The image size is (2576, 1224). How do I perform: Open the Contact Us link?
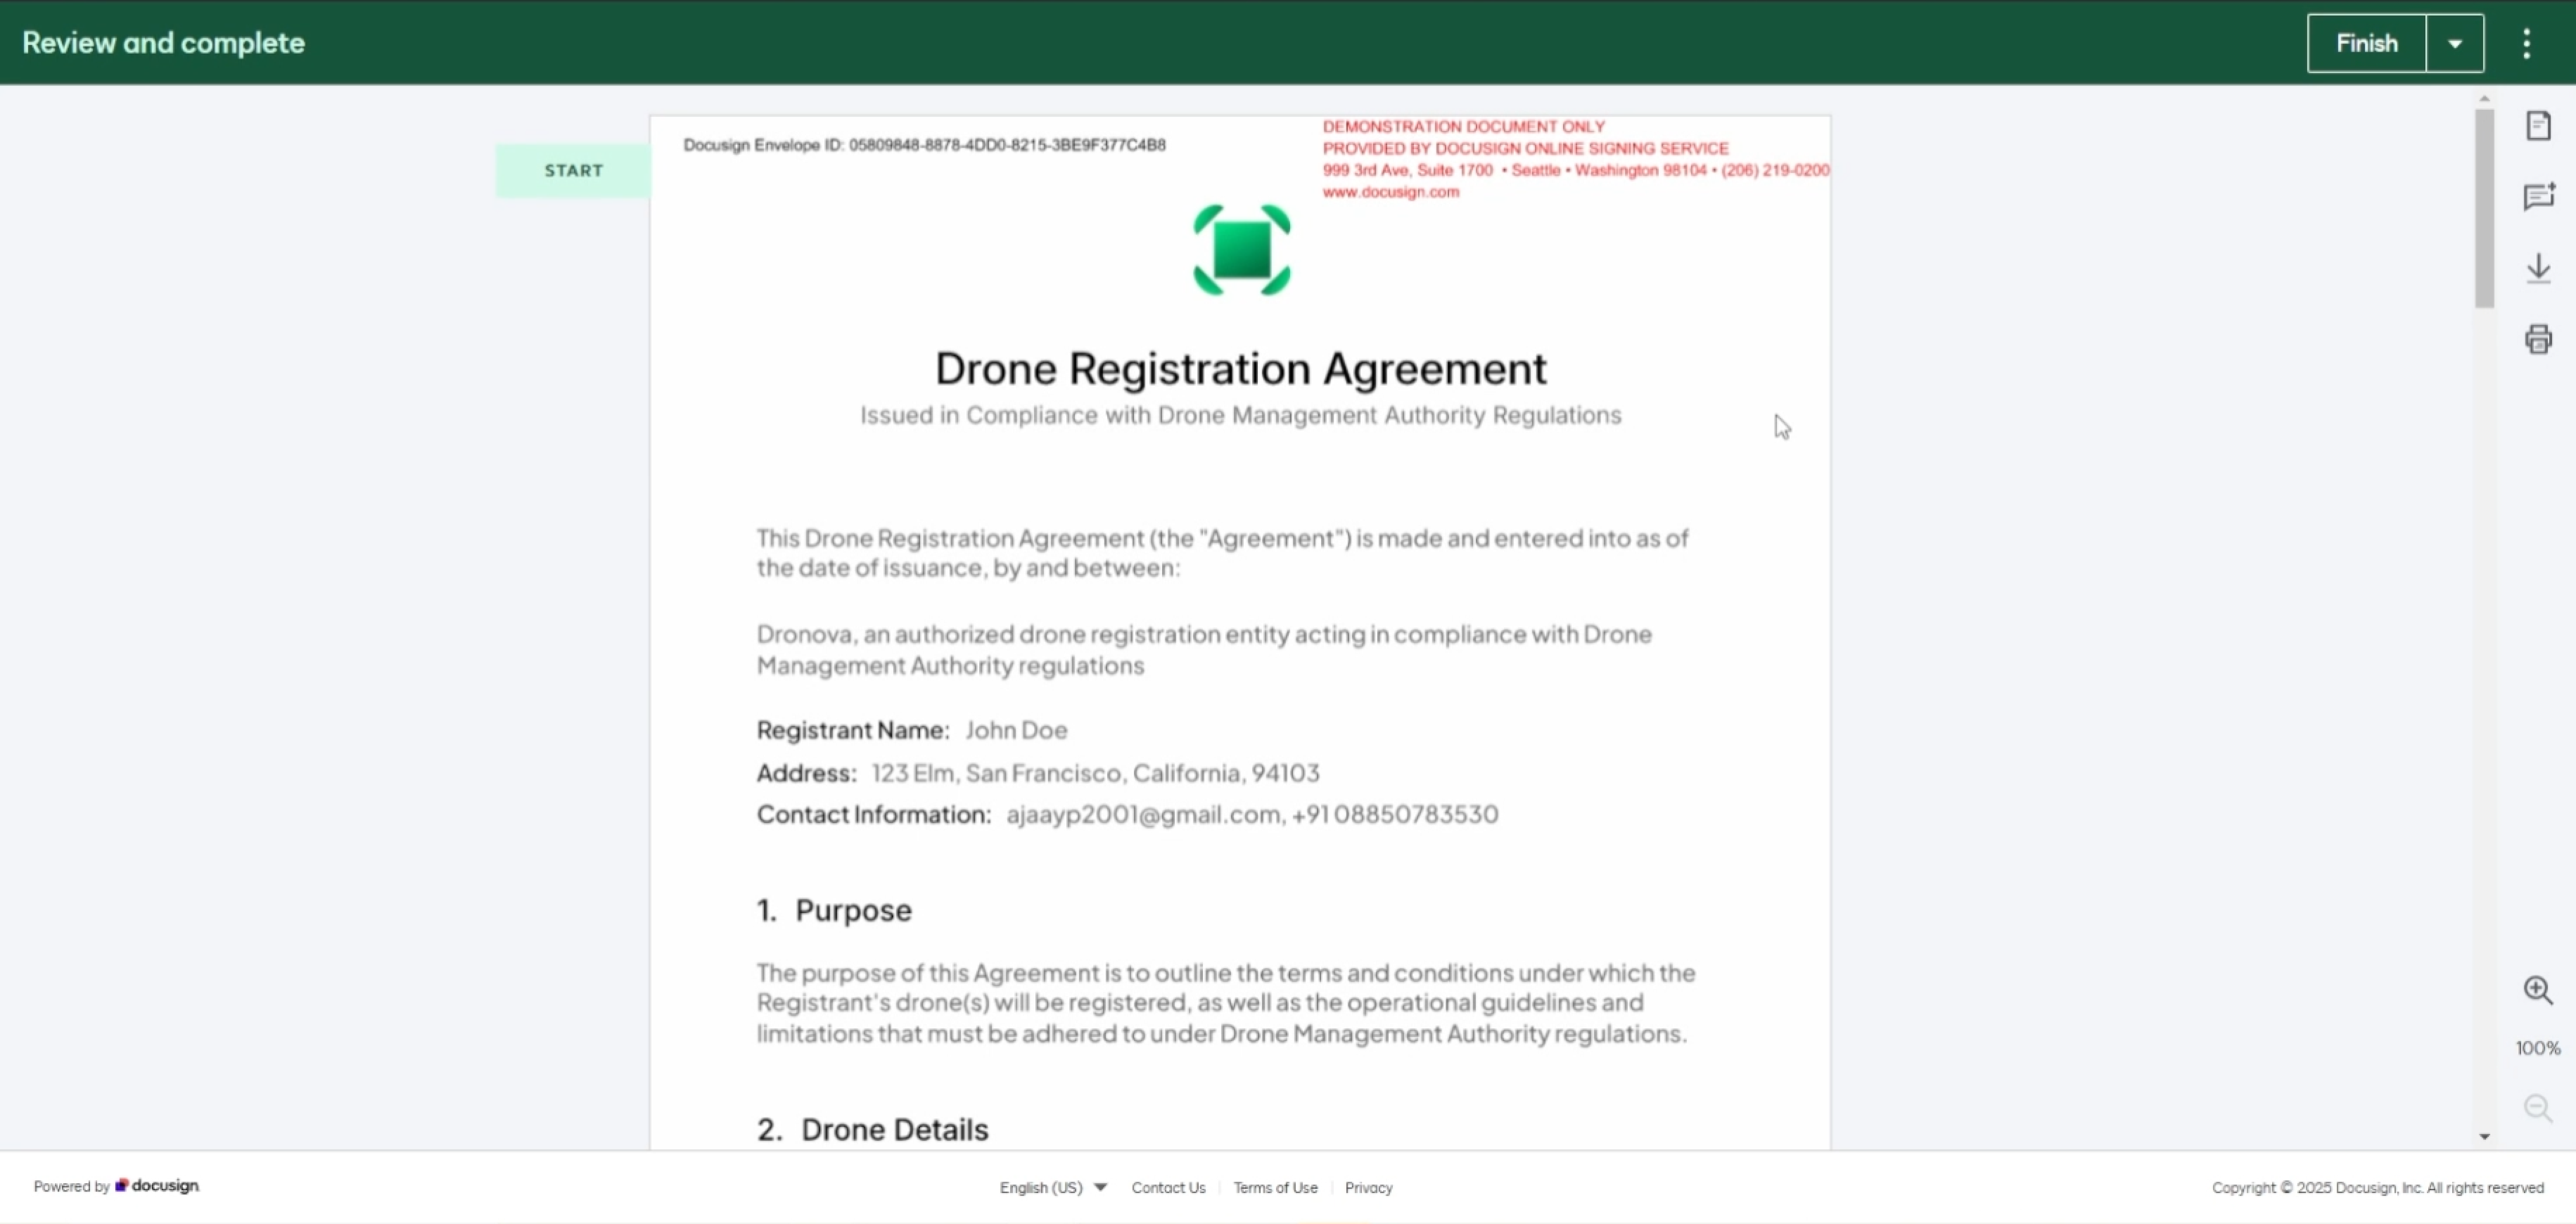[1168, 1187]
